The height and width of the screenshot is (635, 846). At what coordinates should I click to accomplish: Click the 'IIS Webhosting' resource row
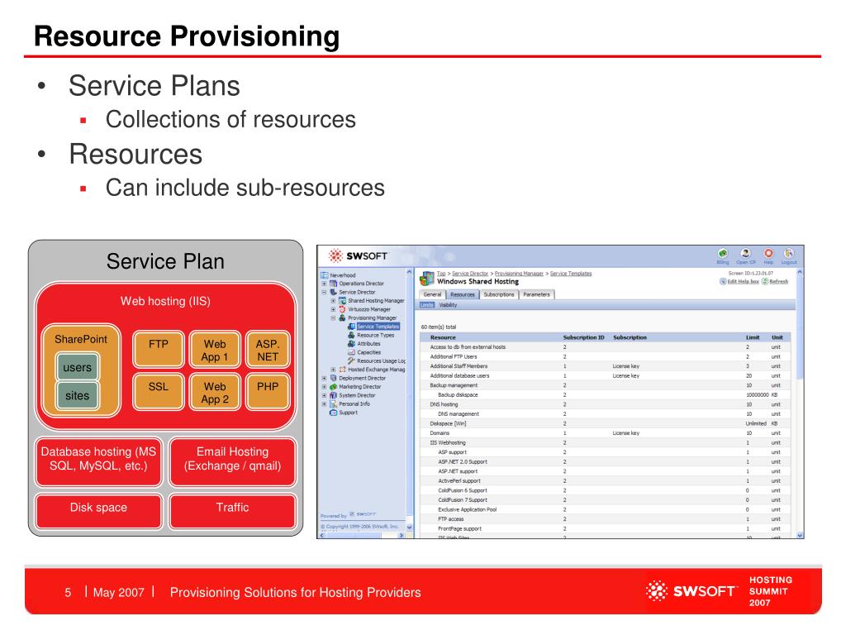tap(606, 443)
